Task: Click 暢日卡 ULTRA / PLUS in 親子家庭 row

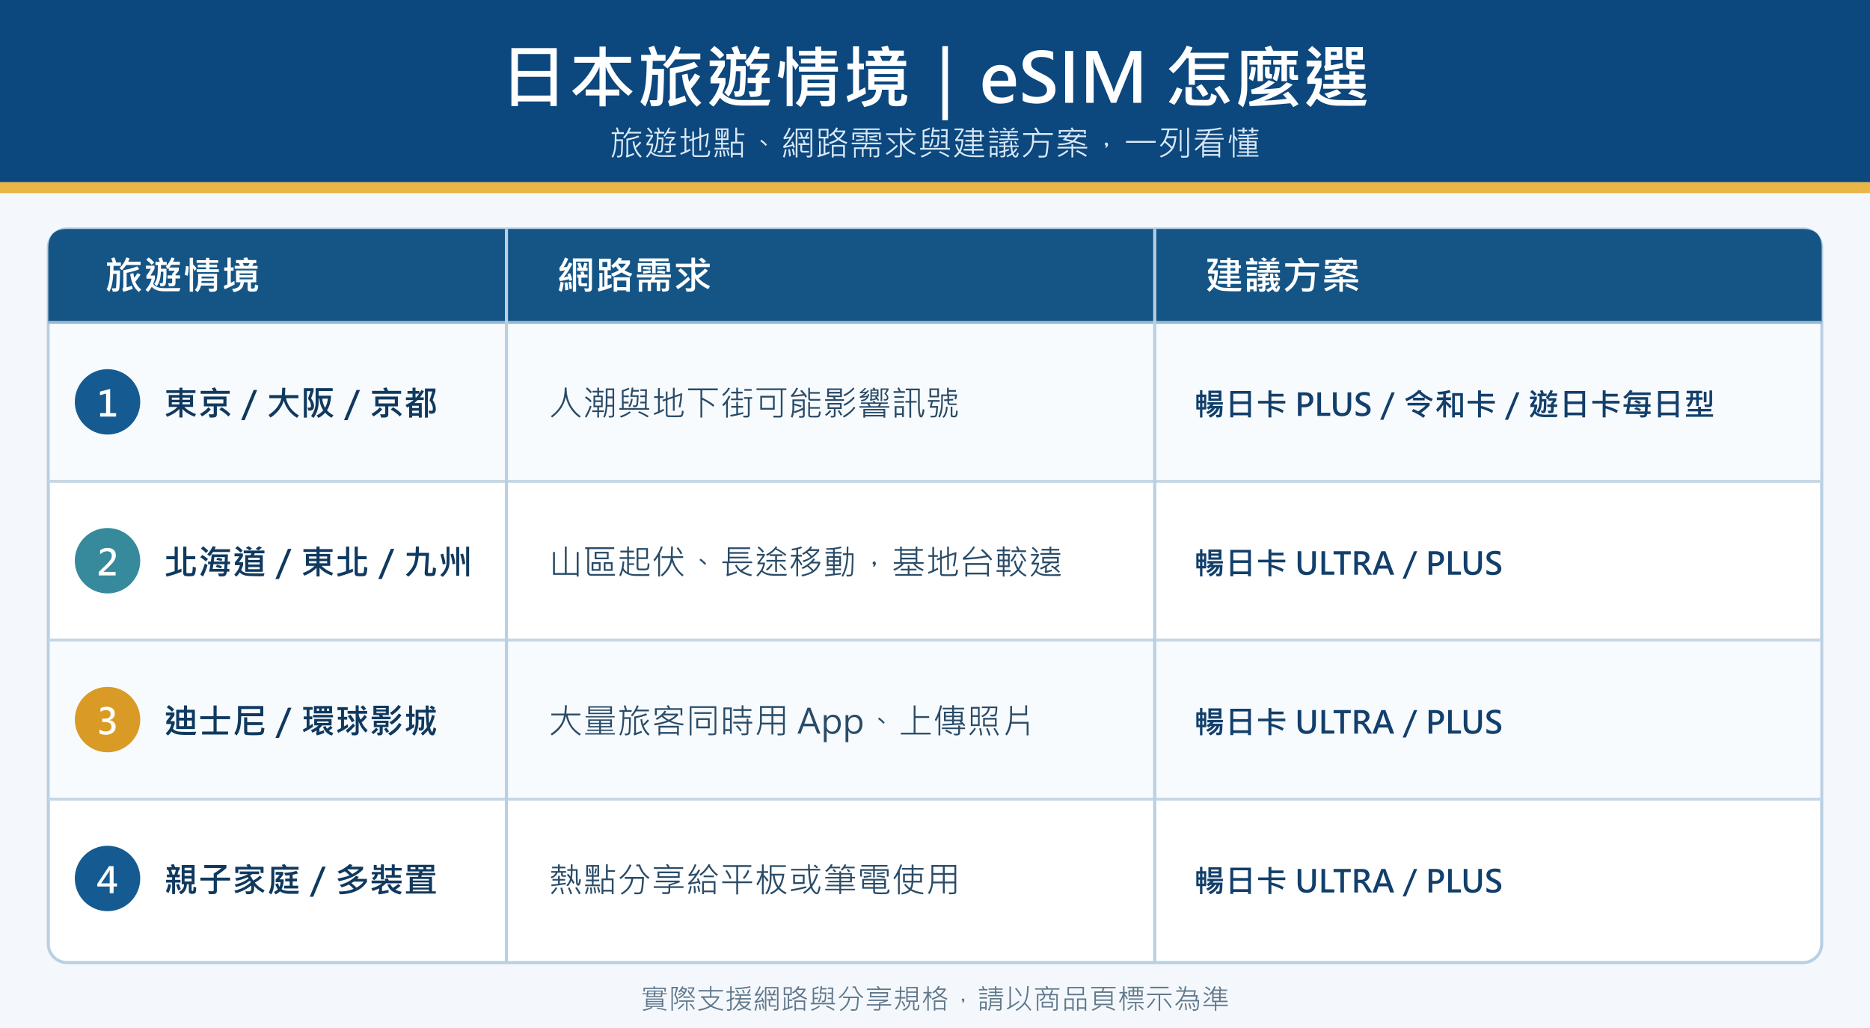Action: pos(1348,881)
